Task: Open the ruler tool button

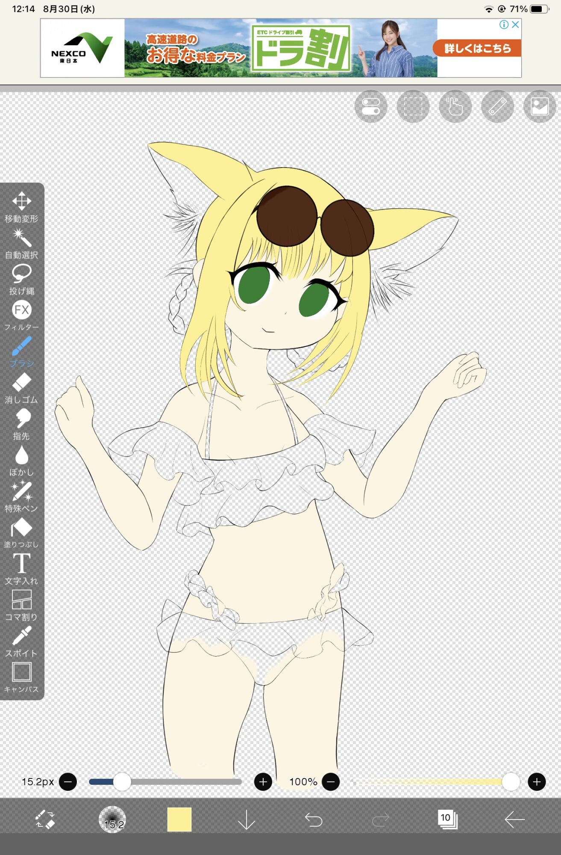Action: (498, 106)
